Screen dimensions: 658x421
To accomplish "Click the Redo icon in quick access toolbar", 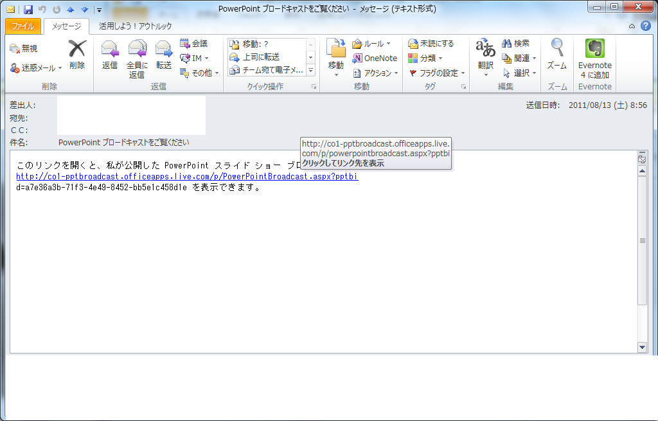I will (x=57, y=9).
